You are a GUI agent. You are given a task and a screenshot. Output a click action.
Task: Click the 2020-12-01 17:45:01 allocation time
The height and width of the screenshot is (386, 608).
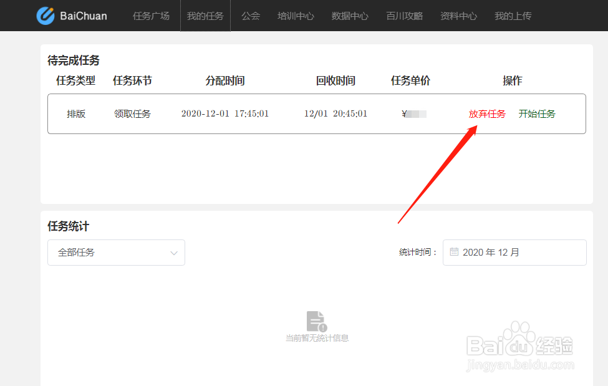tap(225, 113)
